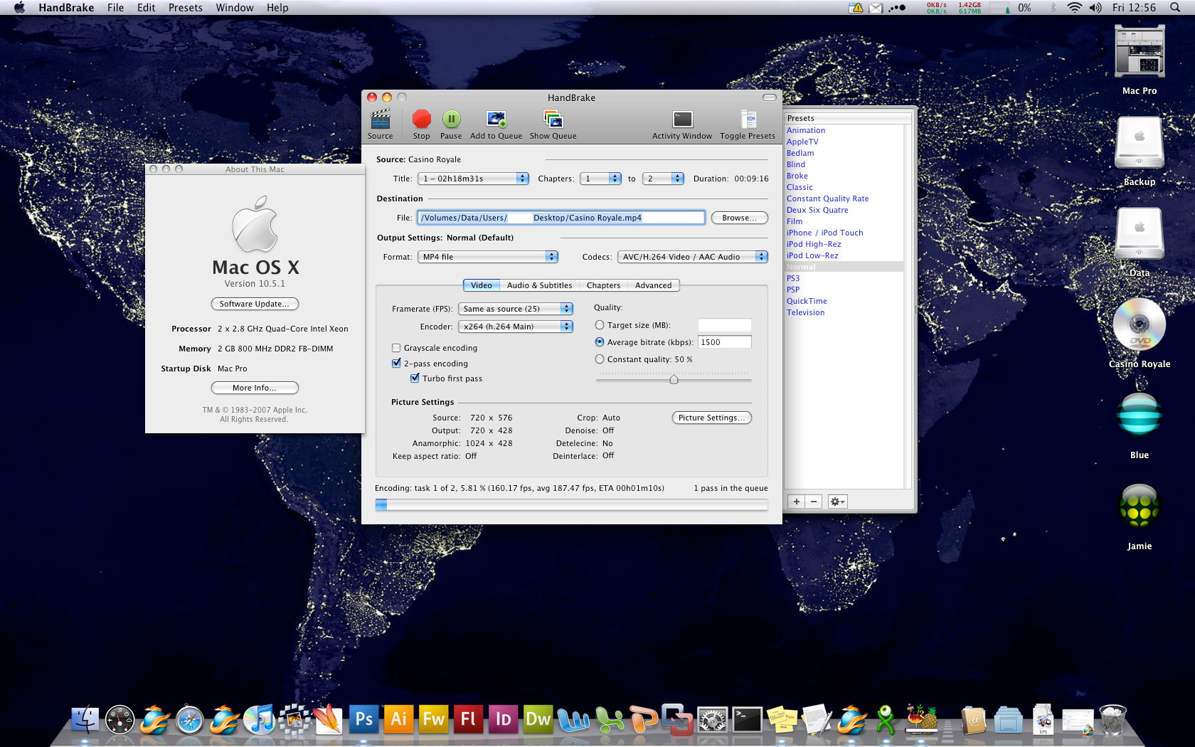Click the Average bitrate field showing 1500
The image size is (1195, 747).
point(724,342)
